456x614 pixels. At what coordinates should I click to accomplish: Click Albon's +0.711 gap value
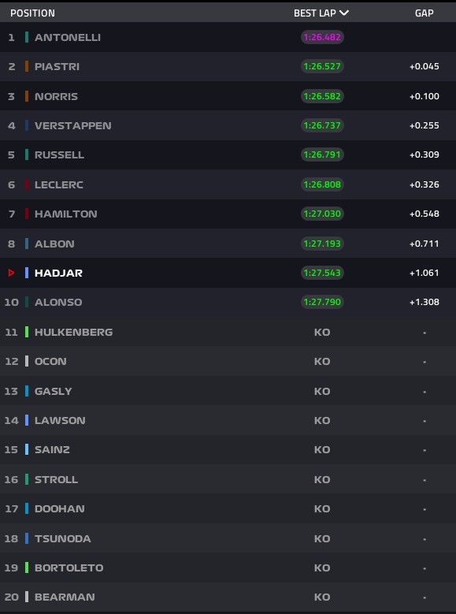(424, 244)
